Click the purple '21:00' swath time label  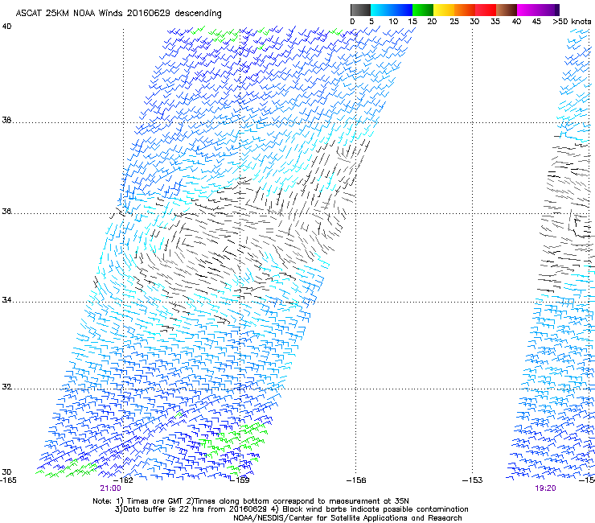(110, 488)
